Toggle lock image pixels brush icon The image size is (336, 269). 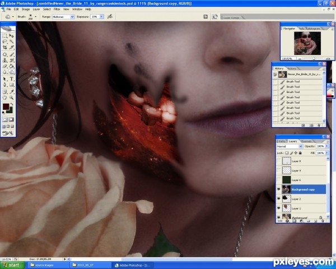pos(291,153)
